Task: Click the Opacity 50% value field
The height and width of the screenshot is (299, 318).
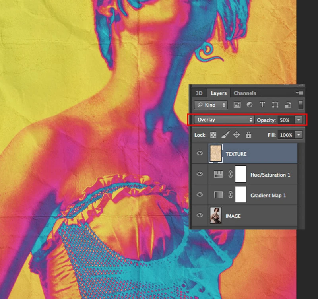Action: click(x=286, y=120)
